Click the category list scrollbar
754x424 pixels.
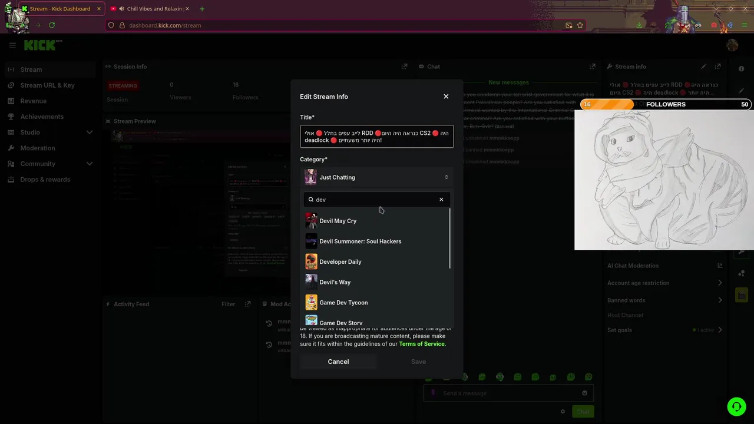click(451, 238)
